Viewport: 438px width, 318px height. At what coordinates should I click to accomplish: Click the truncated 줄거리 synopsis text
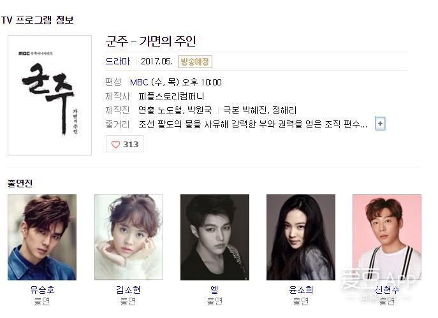pyautogui.click(x=253, y=124)
